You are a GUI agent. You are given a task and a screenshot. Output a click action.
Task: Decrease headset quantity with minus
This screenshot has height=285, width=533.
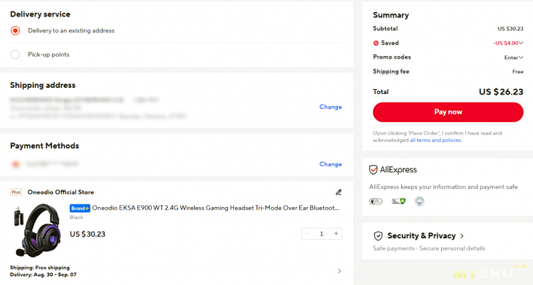[307, 233]
